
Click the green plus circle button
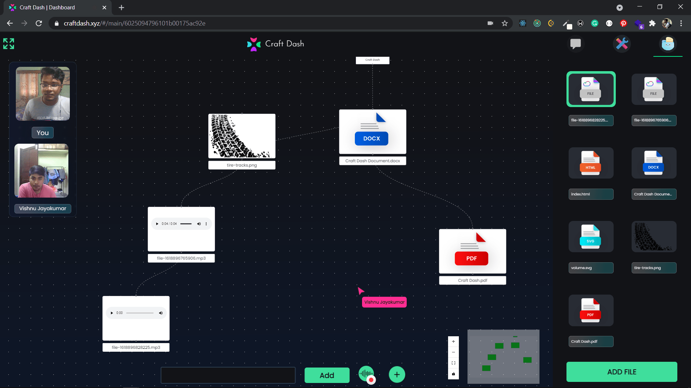click(397, 375)
